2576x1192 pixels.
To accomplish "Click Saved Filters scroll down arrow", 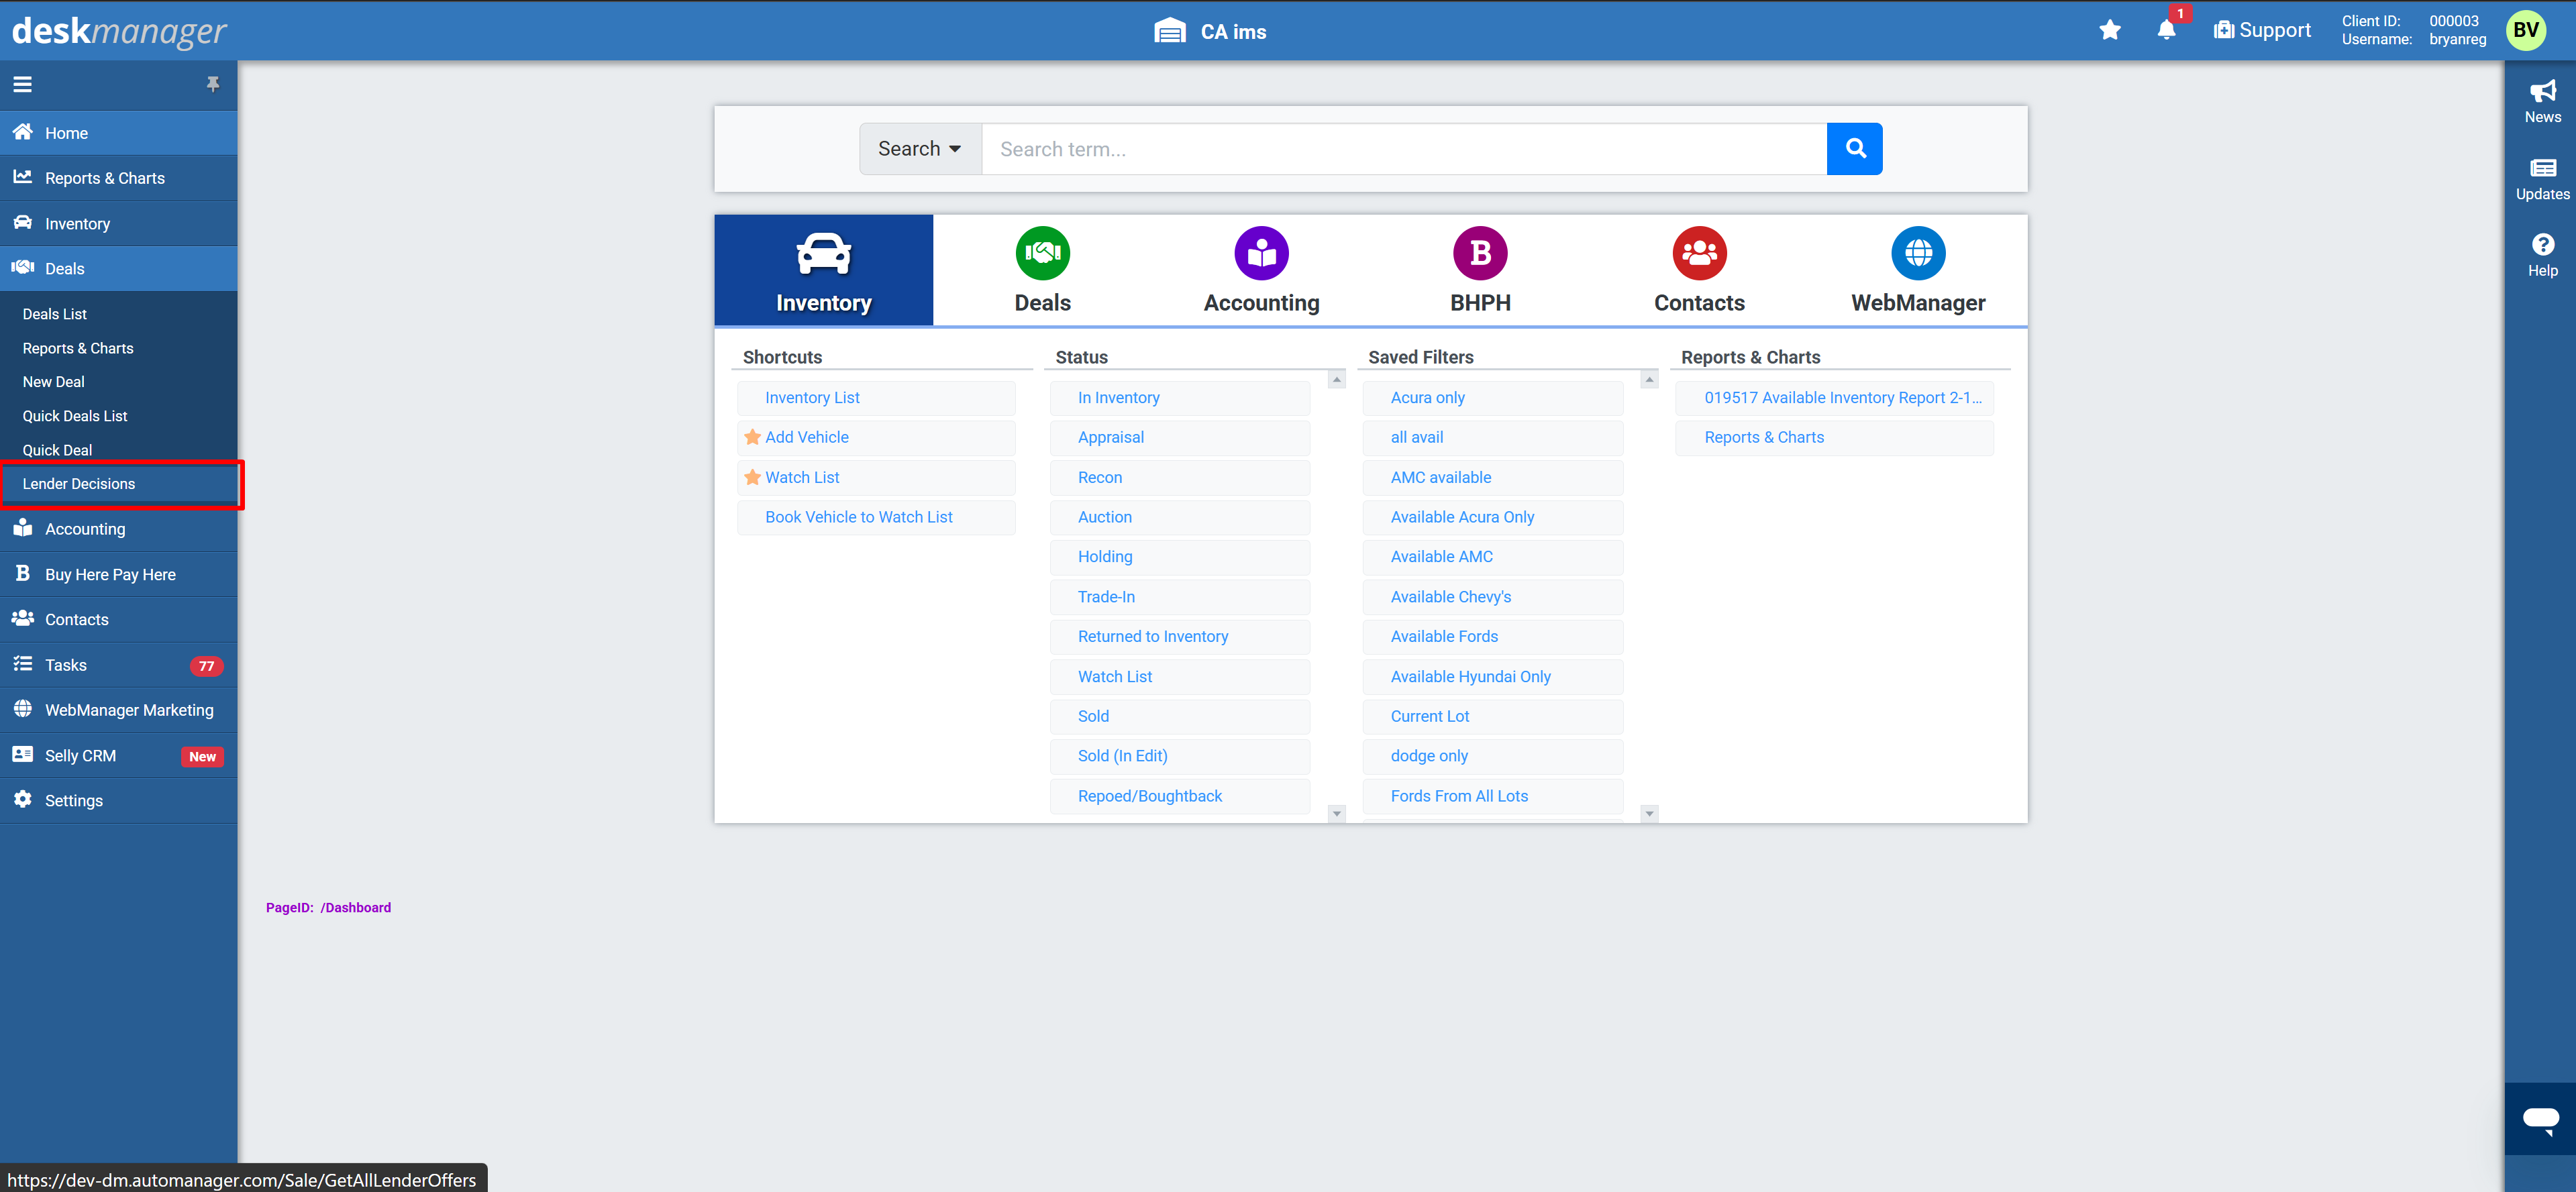I will (1650, 814).
